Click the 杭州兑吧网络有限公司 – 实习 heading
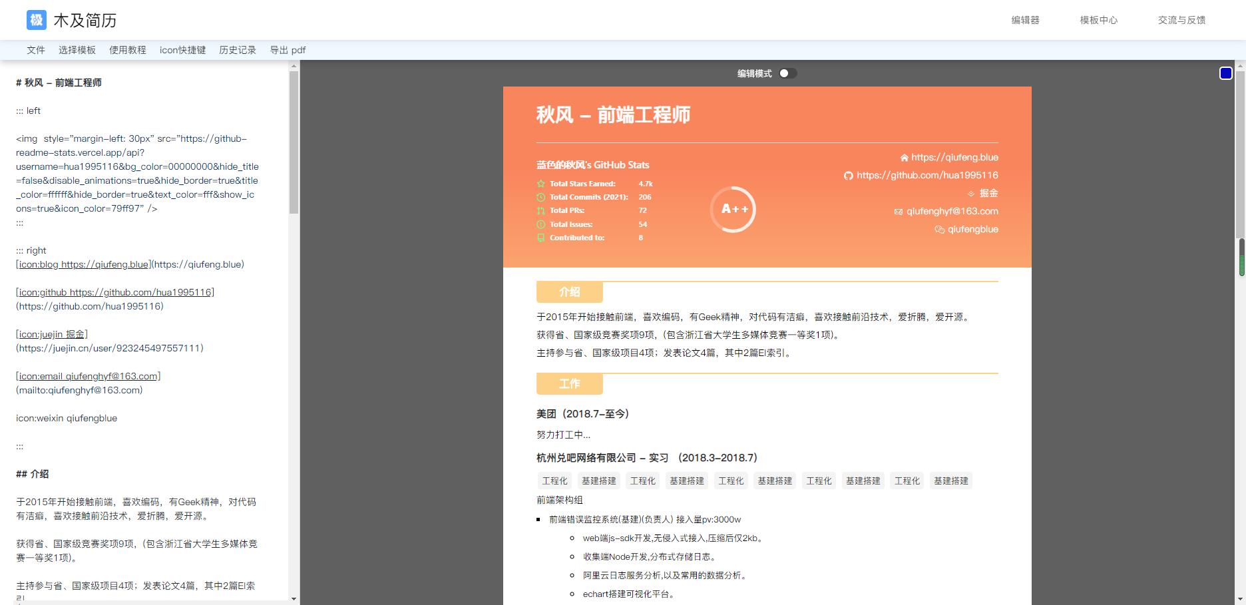This screenshot has width=1246, height=605. 647,458
